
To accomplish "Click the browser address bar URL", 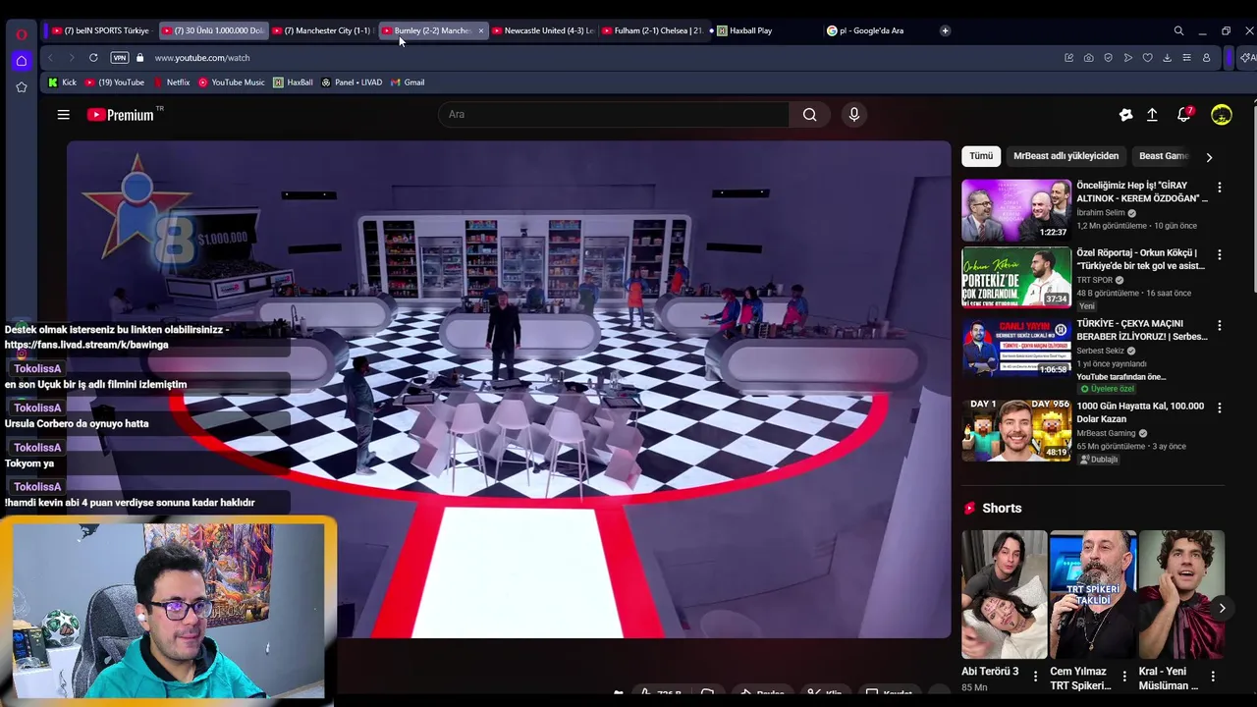I will point(202,58).
